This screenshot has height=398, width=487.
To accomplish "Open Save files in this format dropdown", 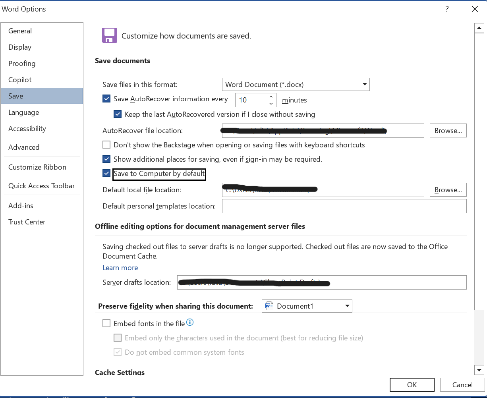I will click(x=296, y=85).
